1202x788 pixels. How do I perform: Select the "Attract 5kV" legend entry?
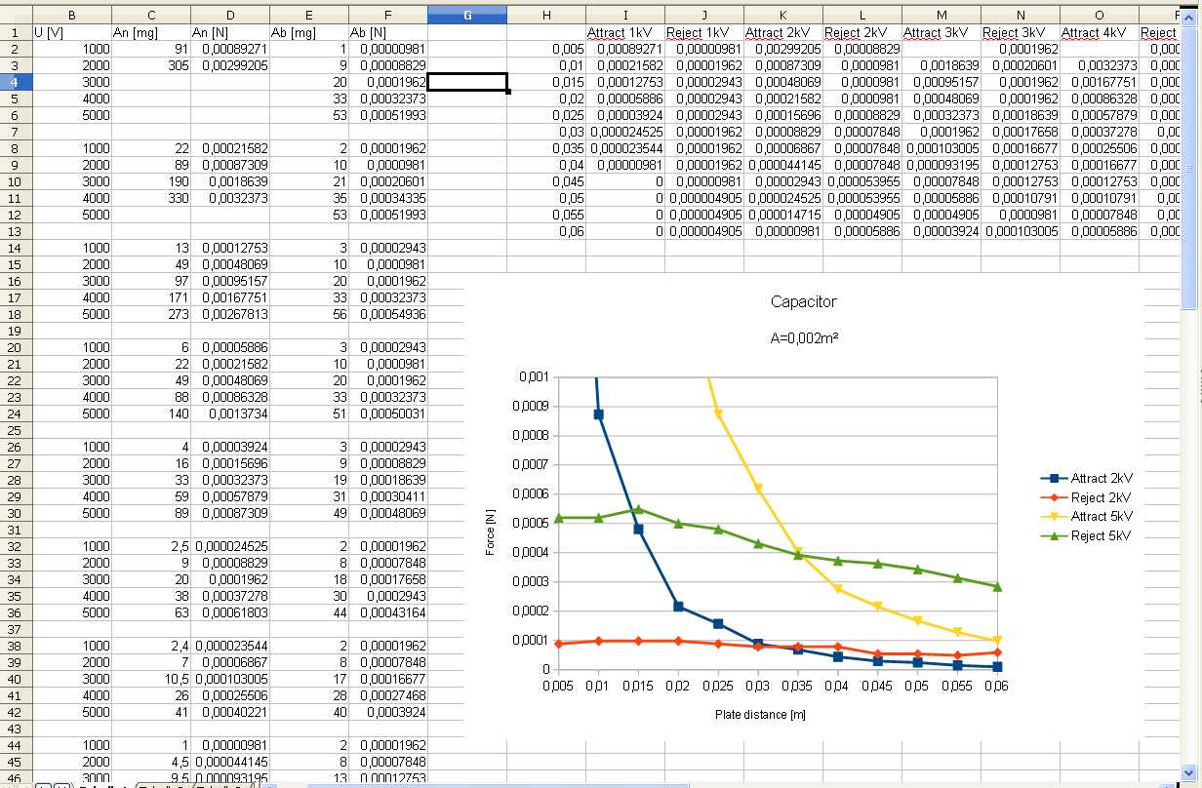pyautogui.click(x=1100, y=516)
